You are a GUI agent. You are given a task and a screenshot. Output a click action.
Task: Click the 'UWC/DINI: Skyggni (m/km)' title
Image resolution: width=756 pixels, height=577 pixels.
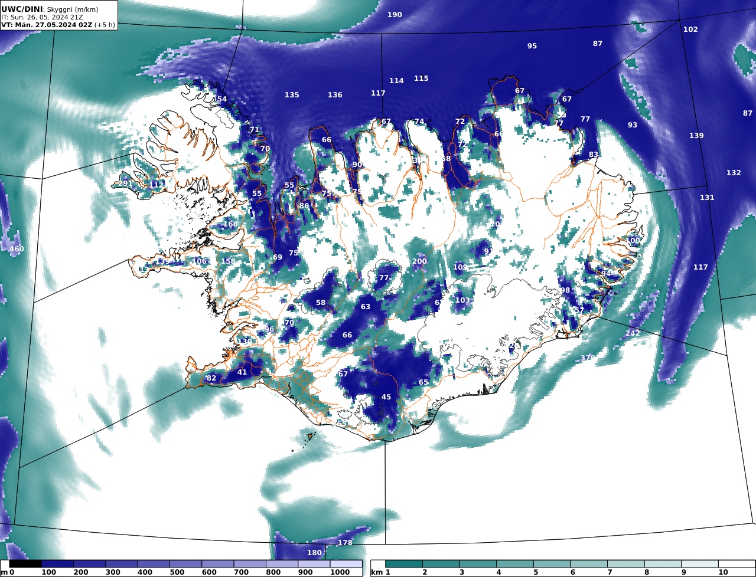coord(50,9)
